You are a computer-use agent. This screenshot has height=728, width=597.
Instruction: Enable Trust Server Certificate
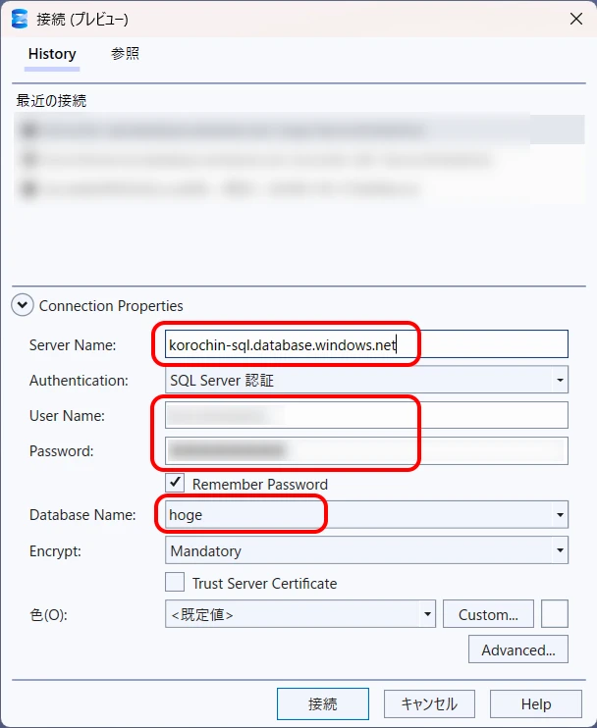pos(176,583)
